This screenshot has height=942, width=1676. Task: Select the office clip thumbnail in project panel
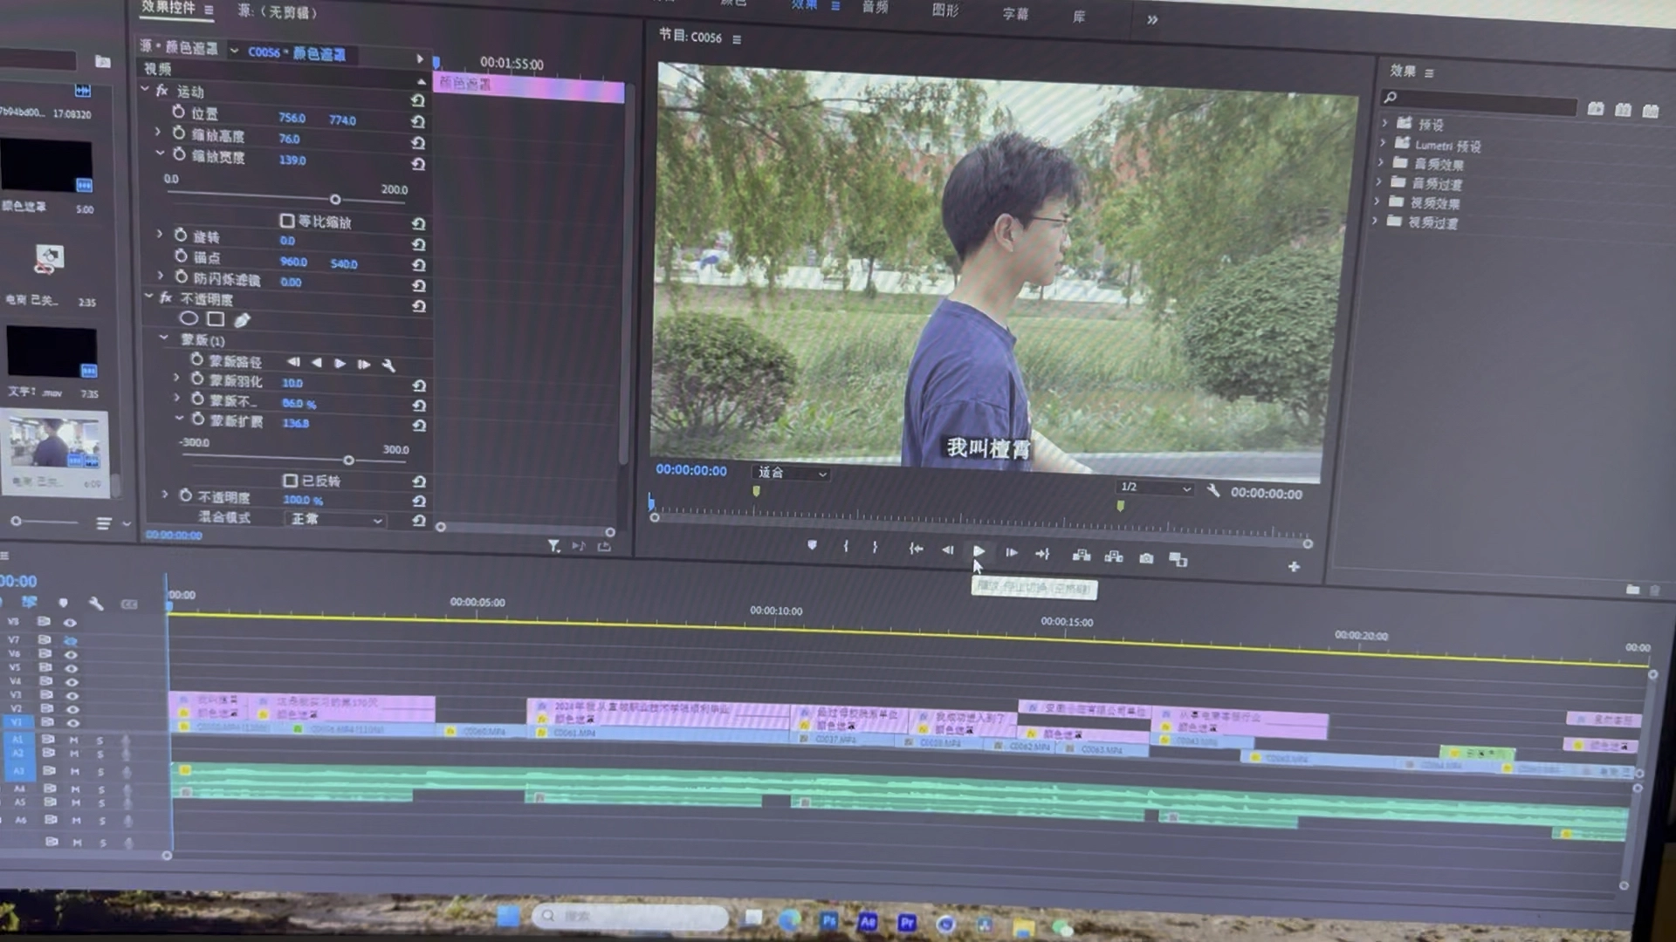(54, 443)
